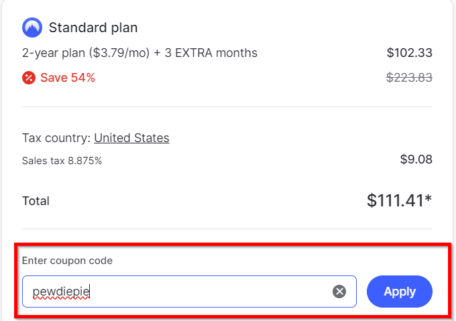
Task: Click the Tax country label
Action: 56,138
